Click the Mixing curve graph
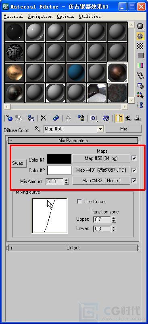Screen dimensions: 148x324 tap(50, 215)
